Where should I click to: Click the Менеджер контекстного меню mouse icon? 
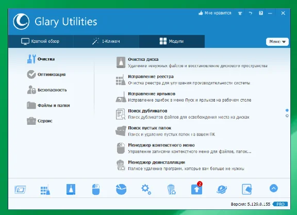(121, 148)
